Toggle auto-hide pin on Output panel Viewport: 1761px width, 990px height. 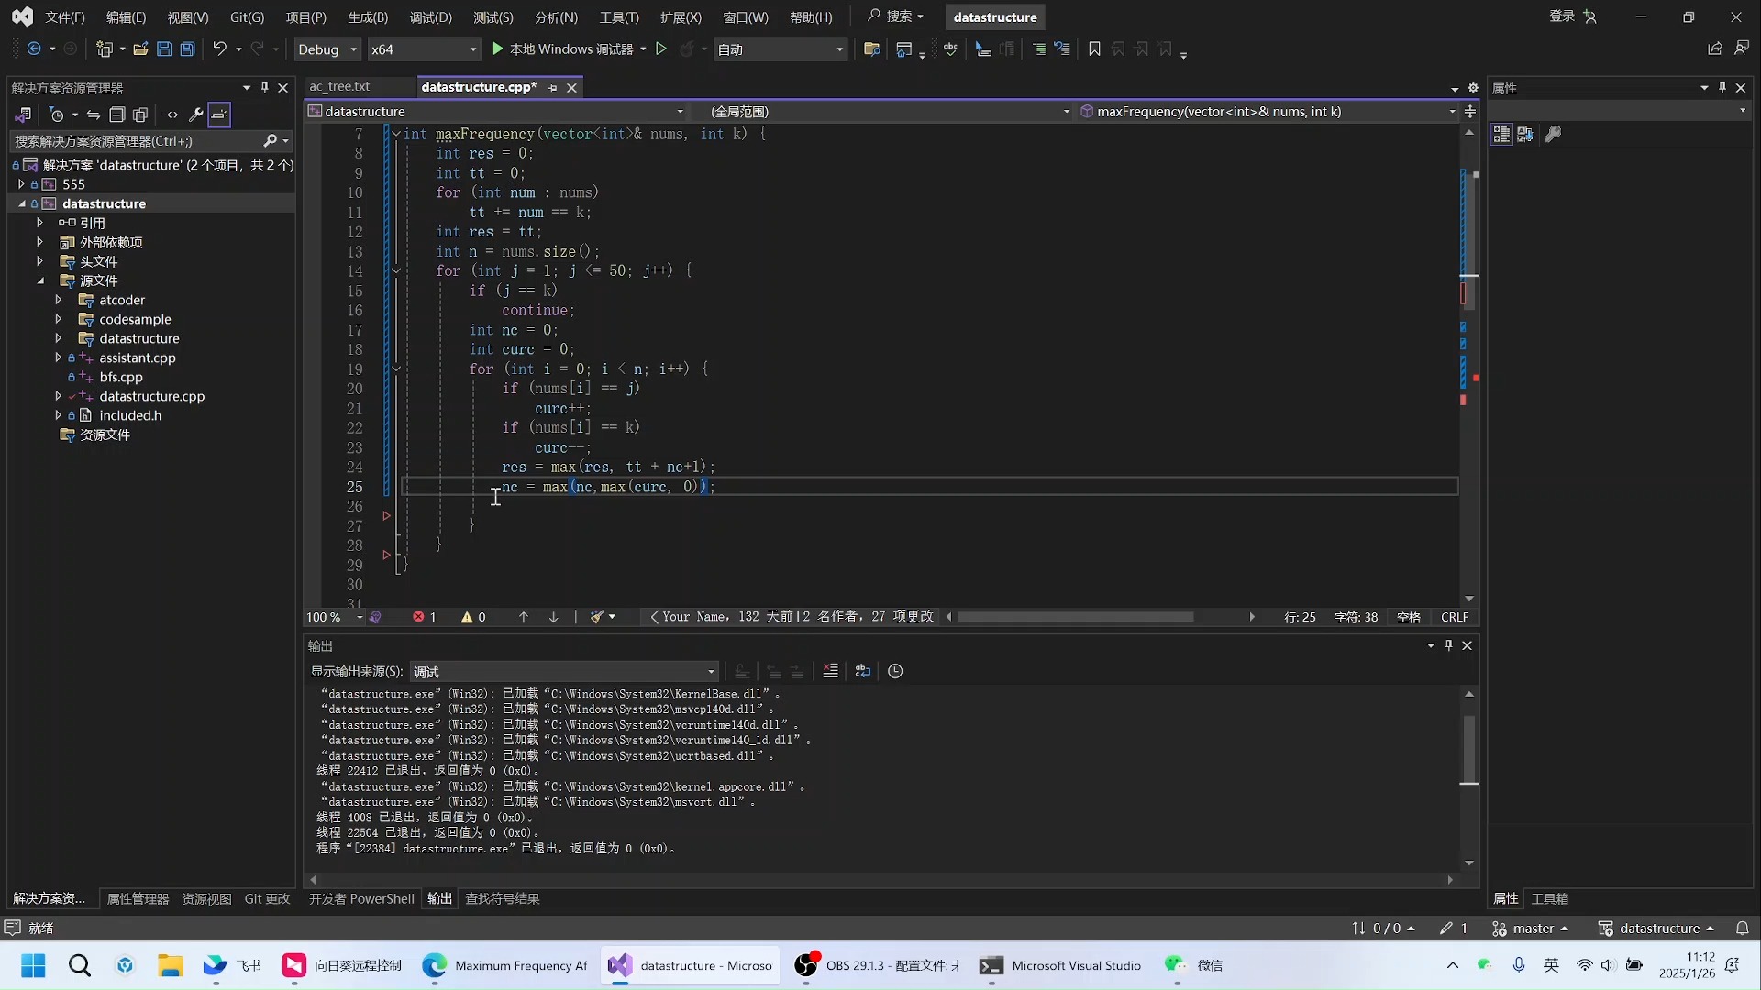1449,645
